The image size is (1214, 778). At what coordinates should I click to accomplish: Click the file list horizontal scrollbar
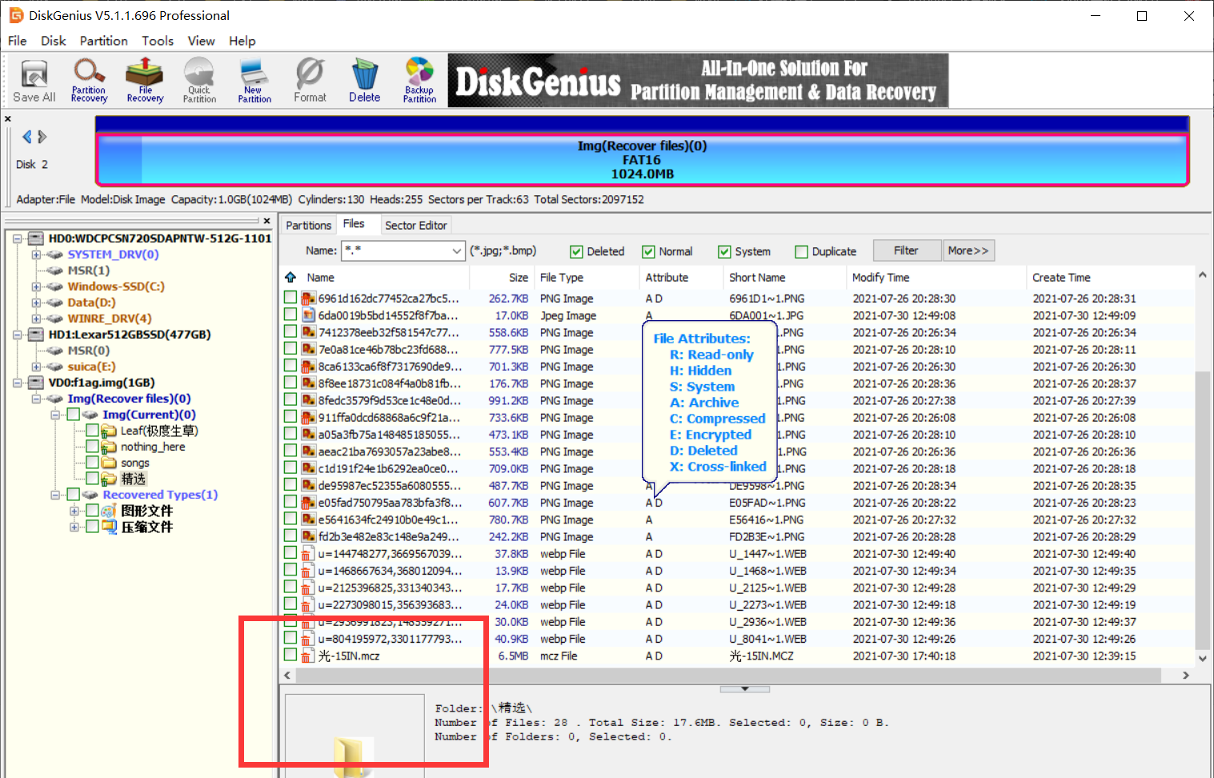(x=728, y=676)
